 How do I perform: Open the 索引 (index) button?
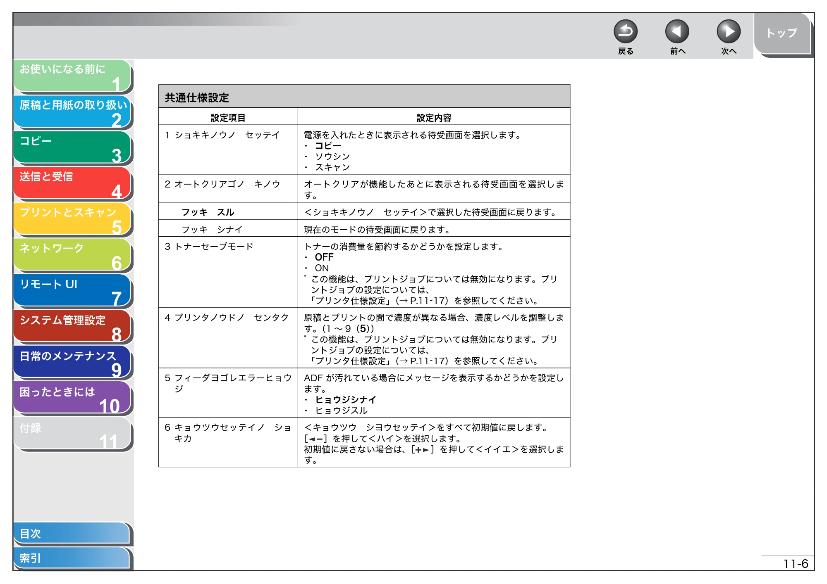[x=72, y=558]
